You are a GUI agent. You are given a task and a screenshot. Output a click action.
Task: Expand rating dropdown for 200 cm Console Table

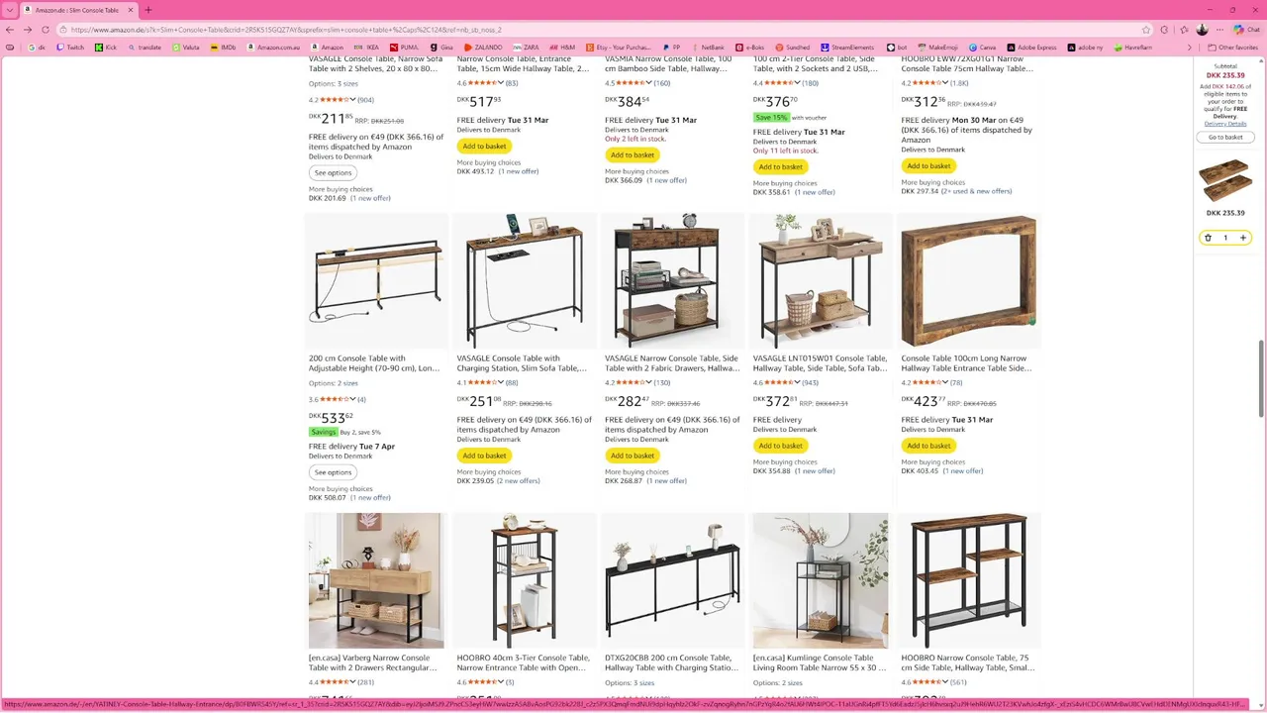[x=352, y=399]
